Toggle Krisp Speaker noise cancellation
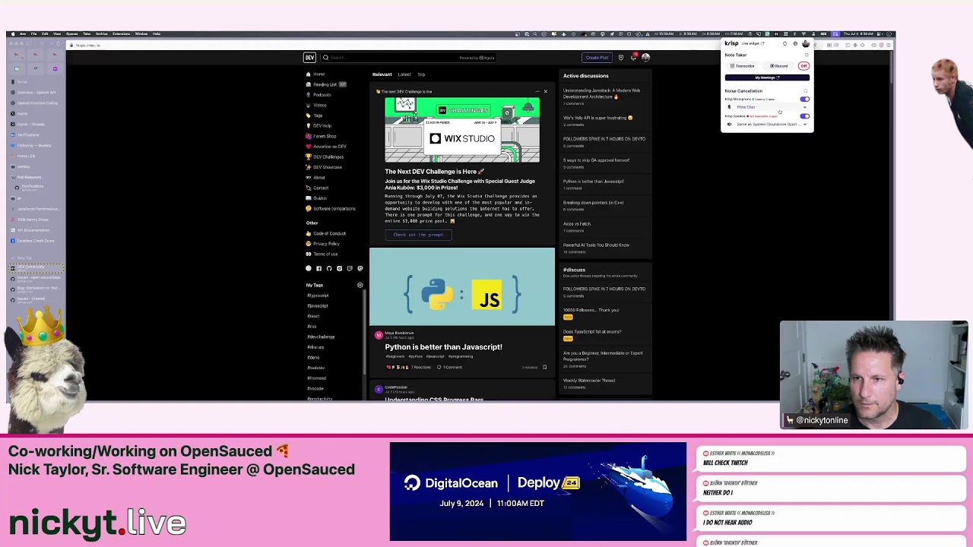 click(805, 116)
